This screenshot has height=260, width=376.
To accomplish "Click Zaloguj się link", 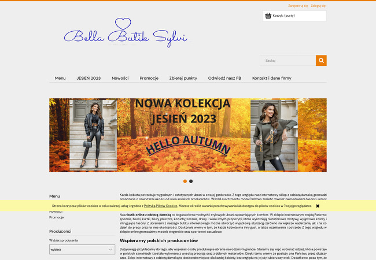I will (x=318, y=6).
